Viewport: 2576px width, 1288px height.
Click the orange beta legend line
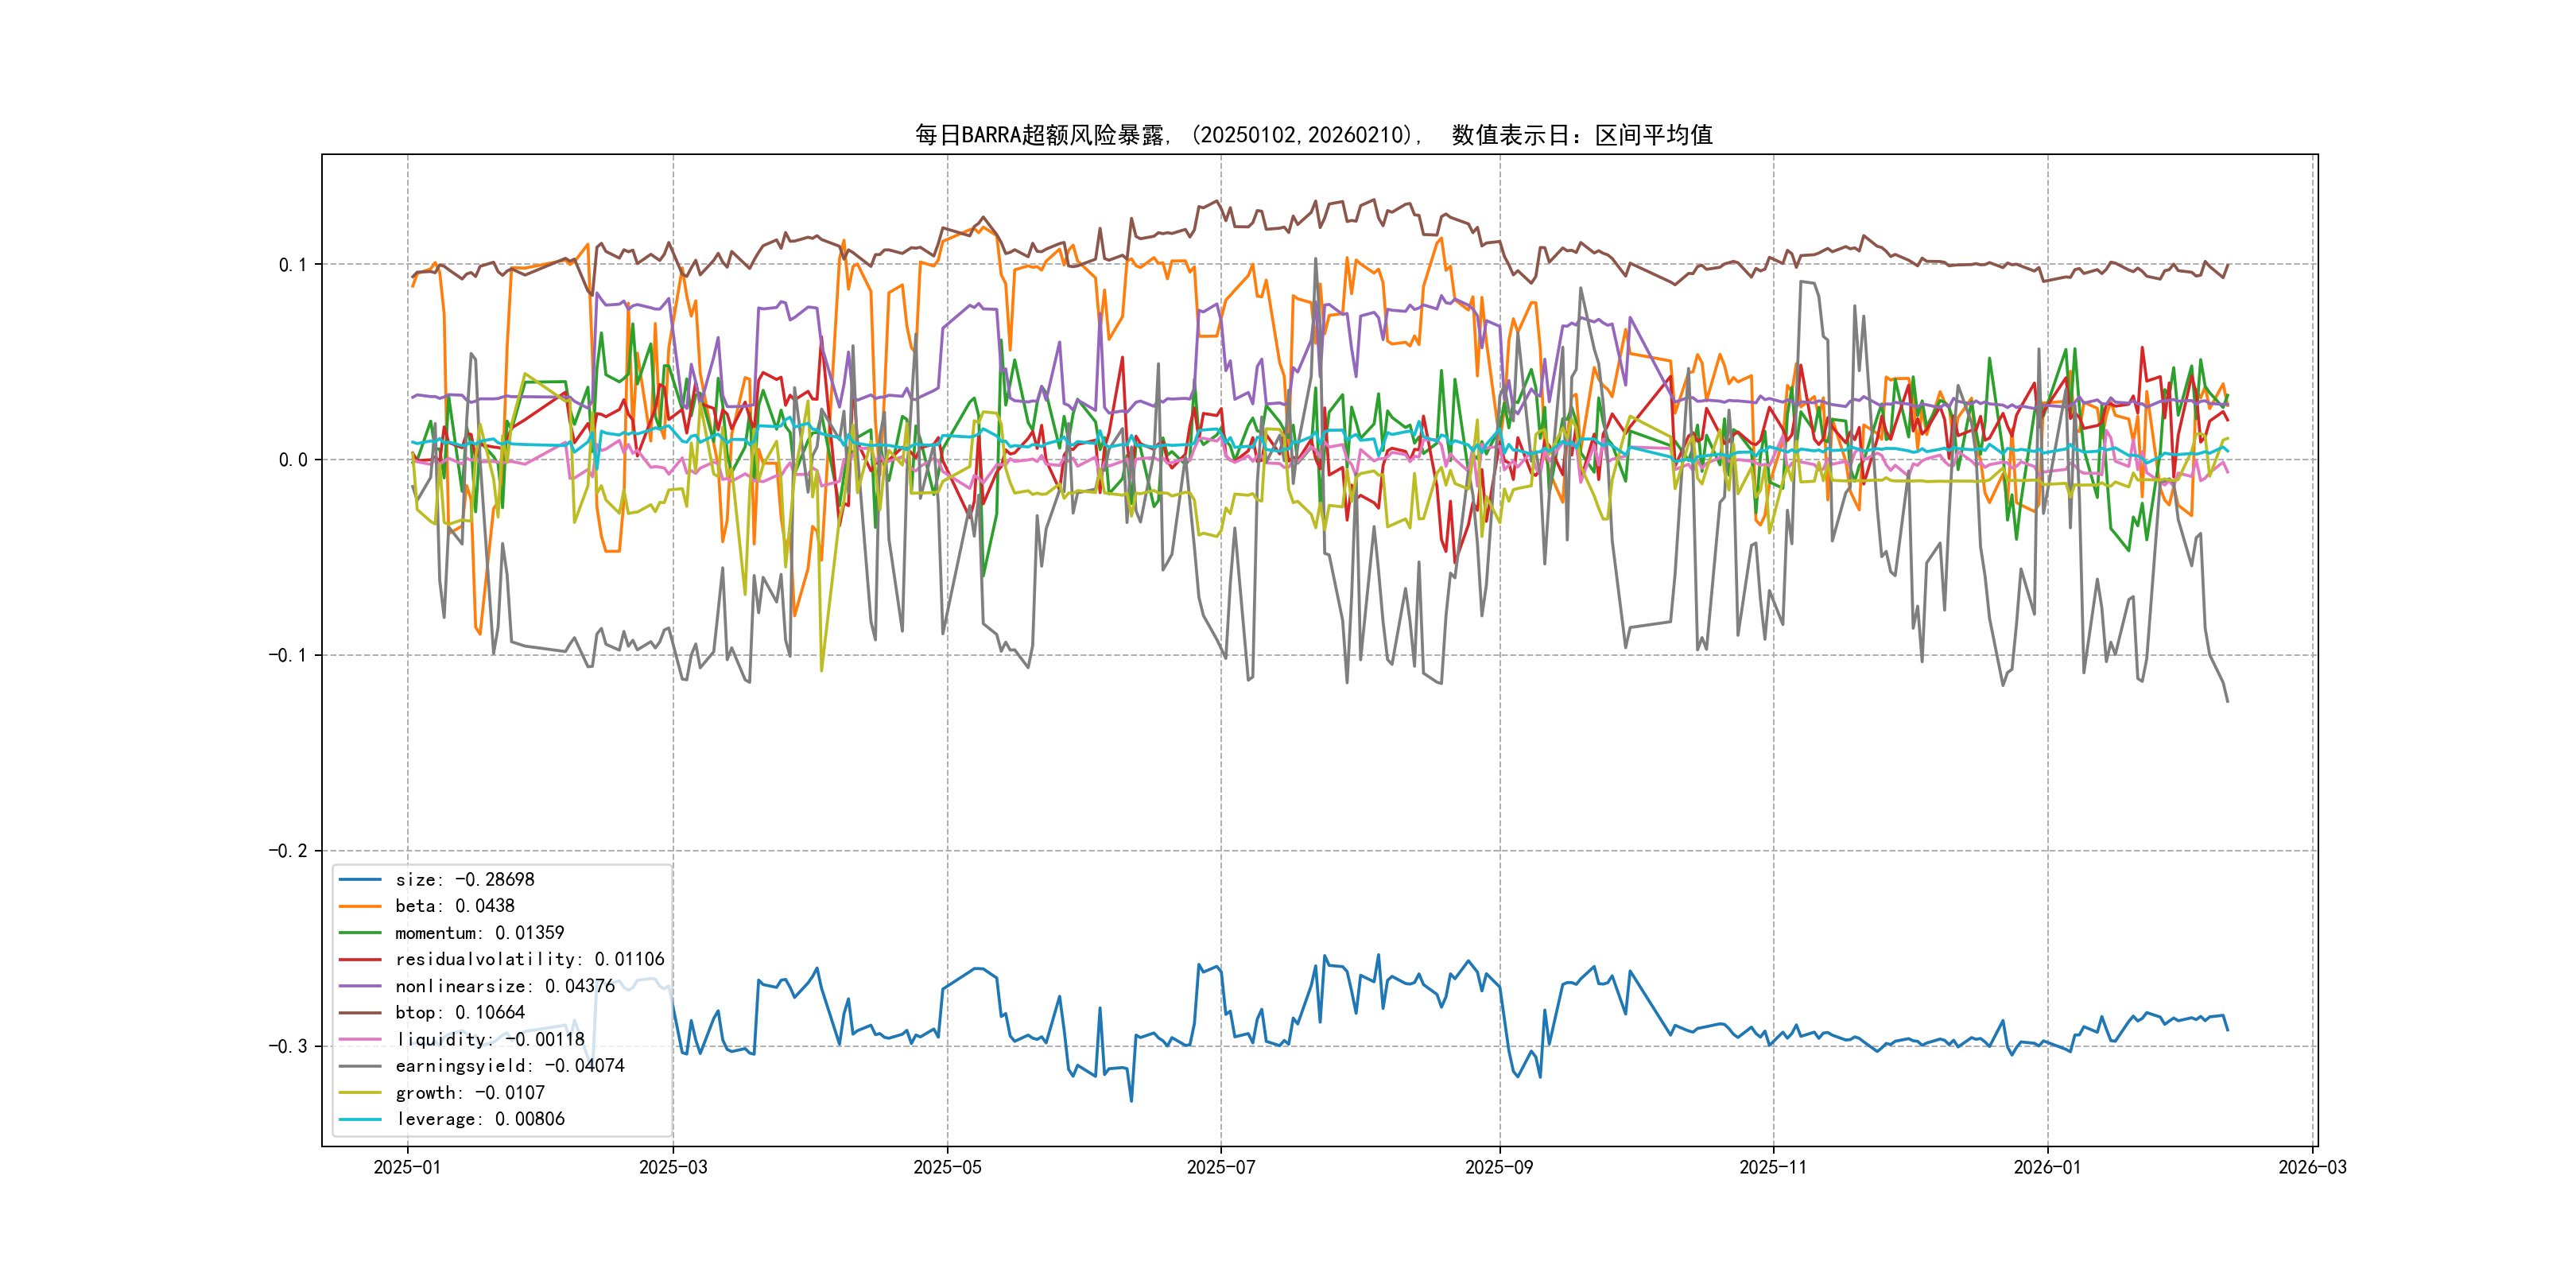[360, 906]
